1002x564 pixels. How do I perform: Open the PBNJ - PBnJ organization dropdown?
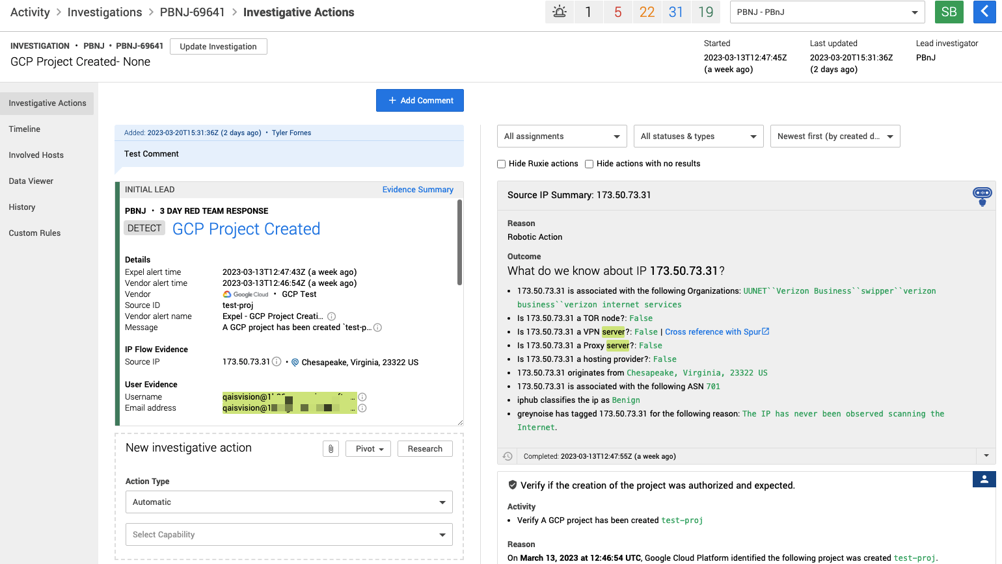click(828, 12)
